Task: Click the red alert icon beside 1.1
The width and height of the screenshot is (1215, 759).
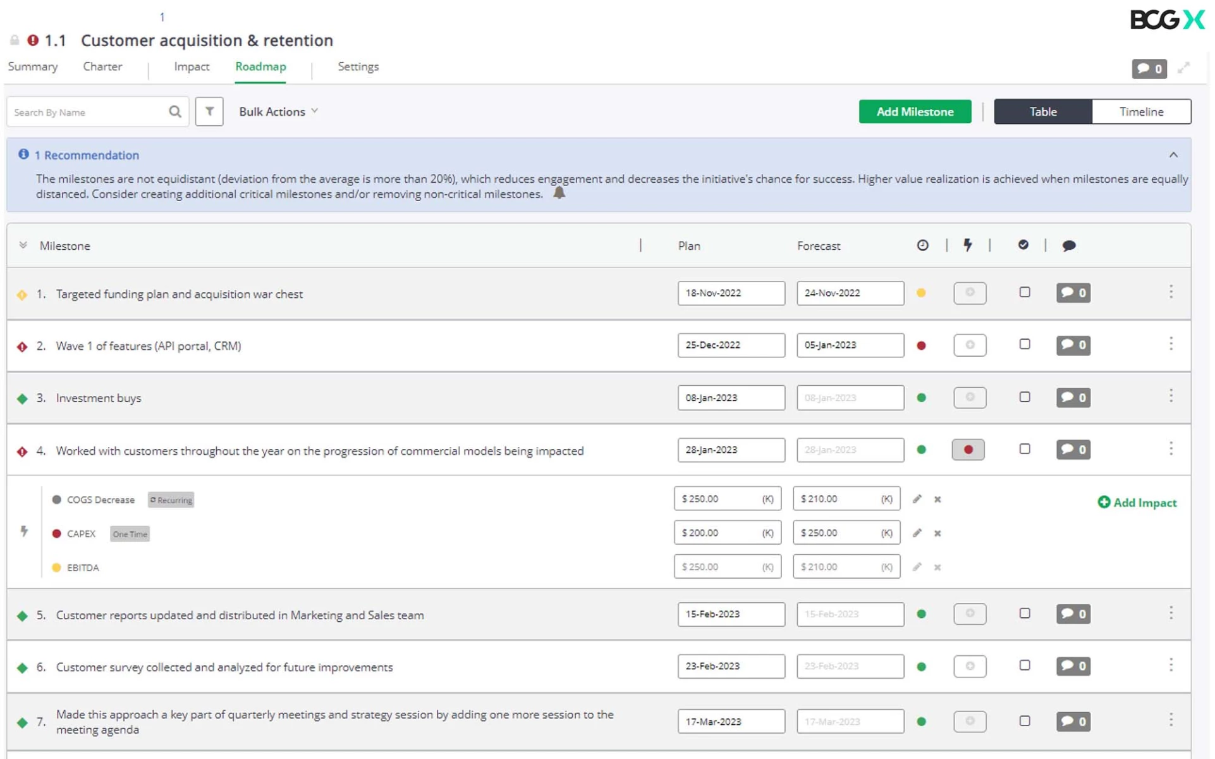Action: pyautogui.click(x=33, y=40)
